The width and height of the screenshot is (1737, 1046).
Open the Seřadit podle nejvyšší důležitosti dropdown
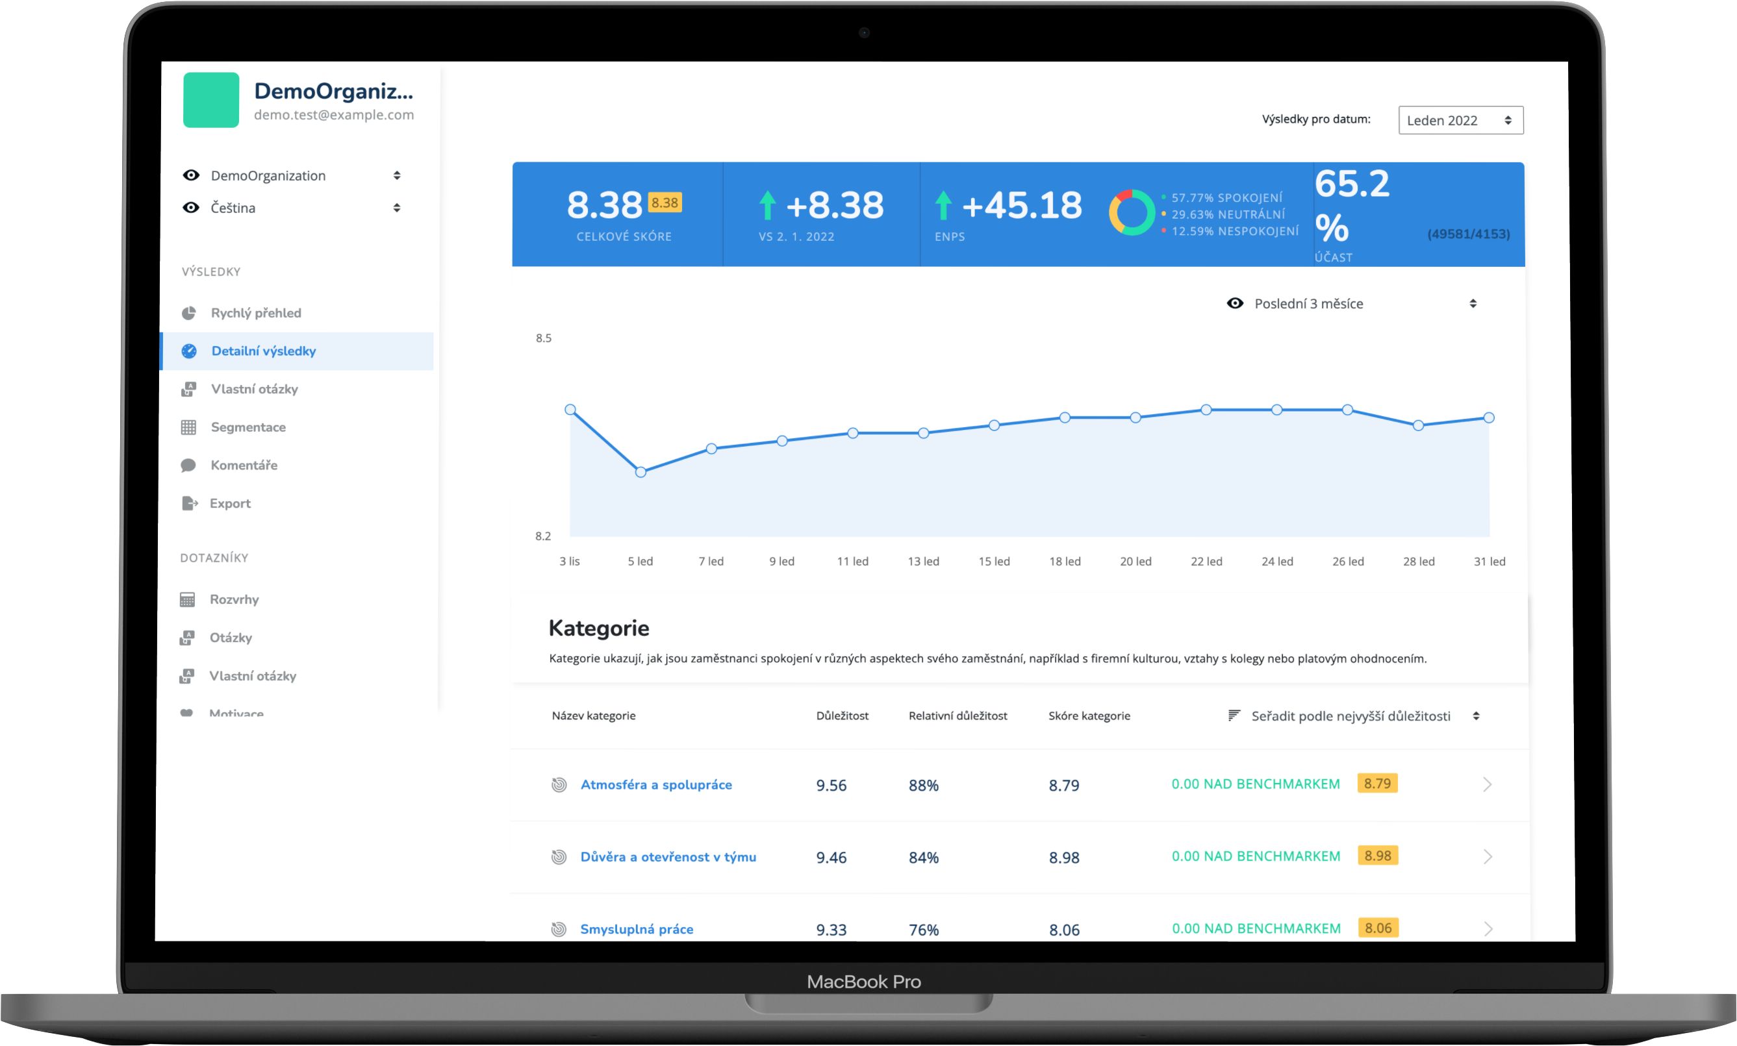[1354, 716]
